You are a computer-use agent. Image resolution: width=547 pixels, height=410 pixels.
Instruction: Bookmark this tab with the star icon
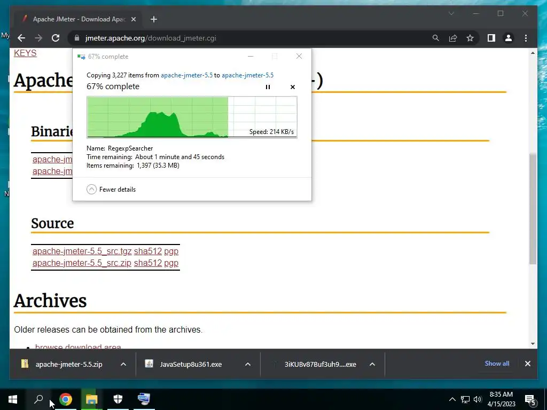pyautogui.click(x=470, y=38)
